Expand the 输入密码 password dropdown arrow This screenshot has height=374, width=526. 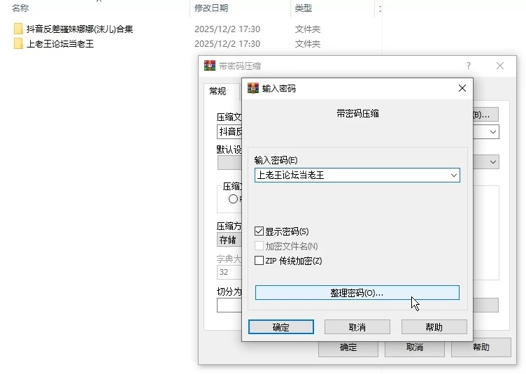coord(453,175)
